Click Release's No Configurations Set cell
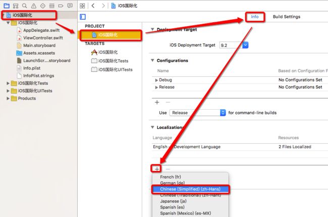The width and height of the screenshot is (328, 217). coord(300,87)
